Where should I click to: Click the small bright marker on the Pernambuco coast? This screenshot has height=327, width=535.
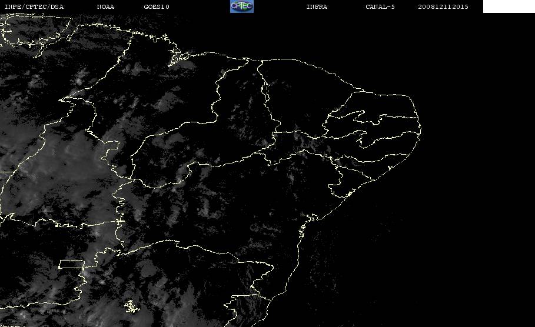point(389,168)
